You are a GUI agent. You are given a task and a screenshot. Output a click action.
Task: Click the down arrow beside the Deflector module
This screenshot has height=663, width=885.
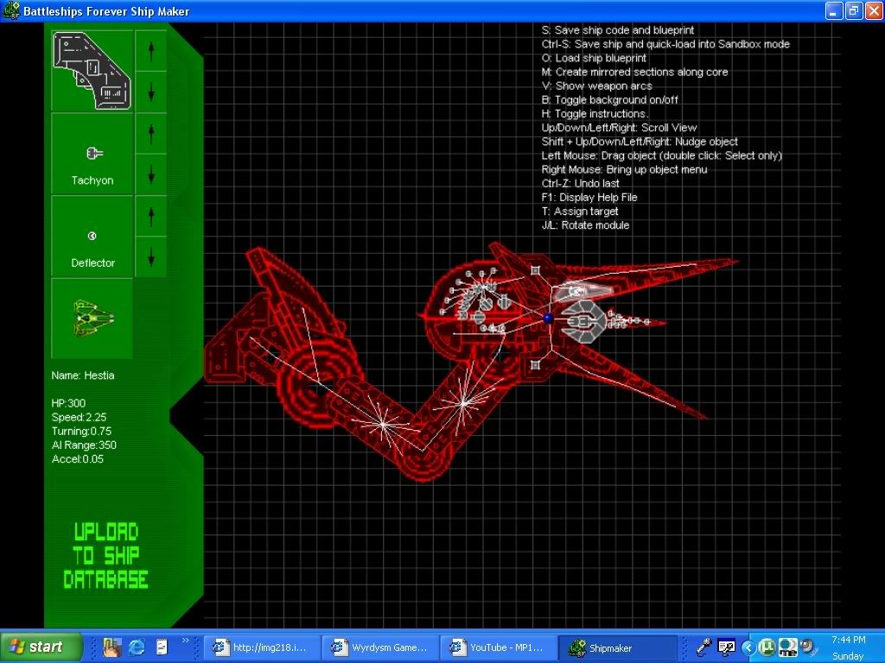[151, 257]
